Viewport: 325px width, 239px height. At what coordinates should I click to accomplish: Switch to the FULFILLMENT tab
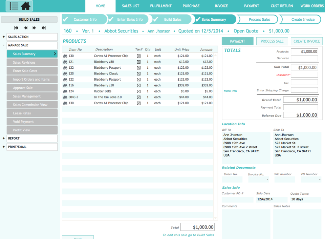[x=161, y=6]
